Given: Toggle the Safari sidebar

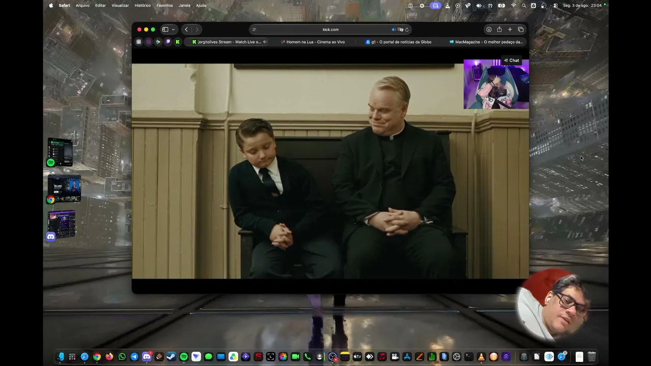Looking at the screenshot, I should [x=165, y=29].
